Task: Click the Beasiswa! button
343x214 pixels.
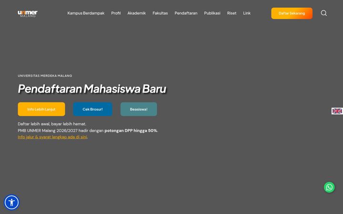Action: (139, 109)
